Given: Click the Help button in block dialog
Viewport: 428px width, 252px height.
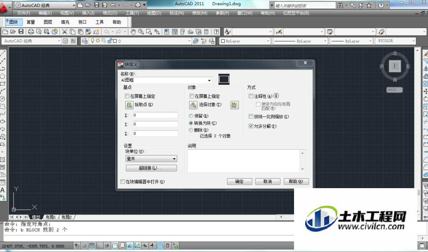Looking at the screenshot, I should click(x=296, y=181).
